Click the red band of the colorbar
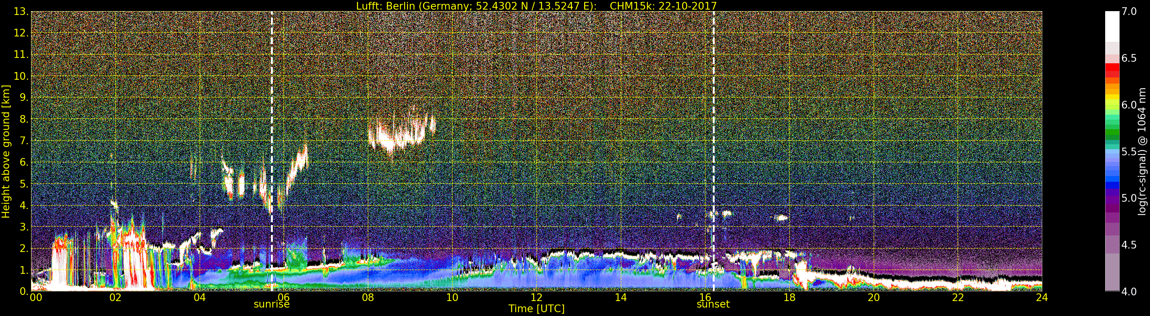The height and width of the screenshot is (316, 1150). point(1112,71)
